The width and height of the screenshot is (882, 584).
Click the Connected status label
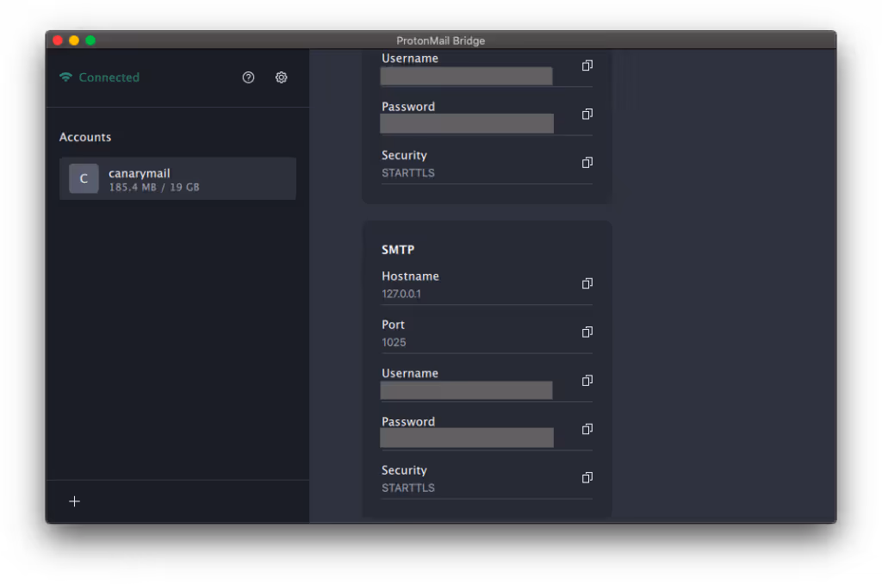pyautogui.click(x=109, y=78)
